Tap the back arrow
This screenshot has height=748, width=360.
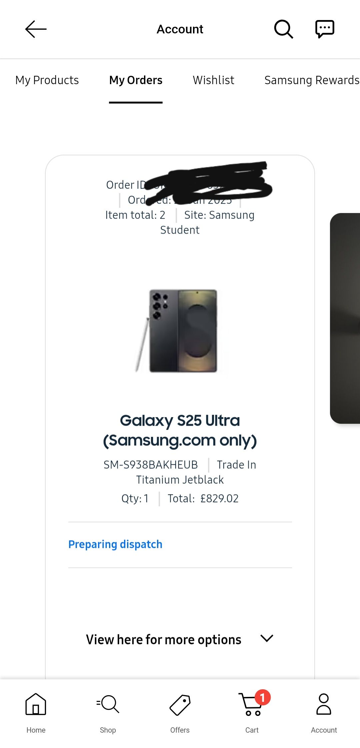pyautogui.click(x=36, y=29)
